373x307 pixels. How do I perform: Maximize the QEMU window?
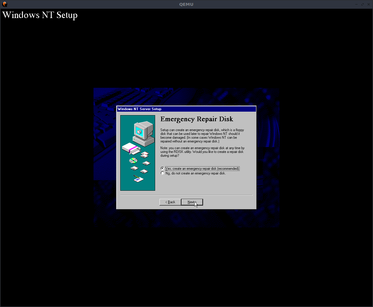363,4
